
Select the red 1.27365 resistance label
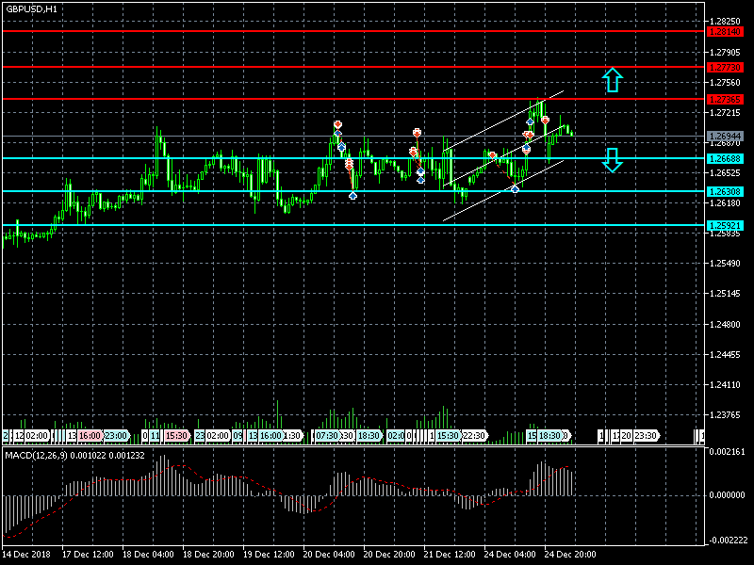tap(724, 99)
